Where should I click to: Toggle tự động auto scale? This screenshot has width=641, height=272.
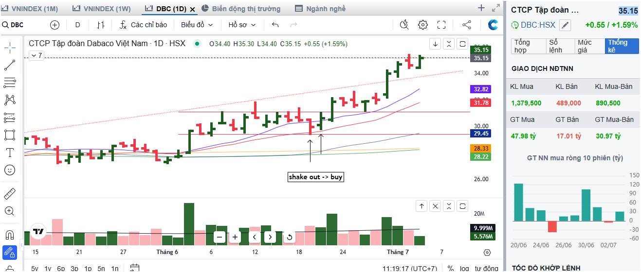click(487, 268)
